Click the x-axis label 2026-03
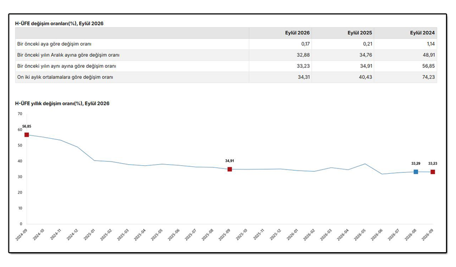 (326, 235)
